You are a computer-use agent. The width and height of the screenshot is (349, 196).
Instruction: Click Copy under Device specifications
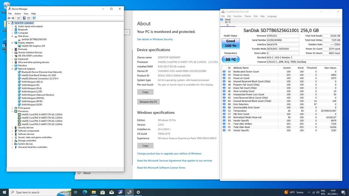click(x=145, y=92)
